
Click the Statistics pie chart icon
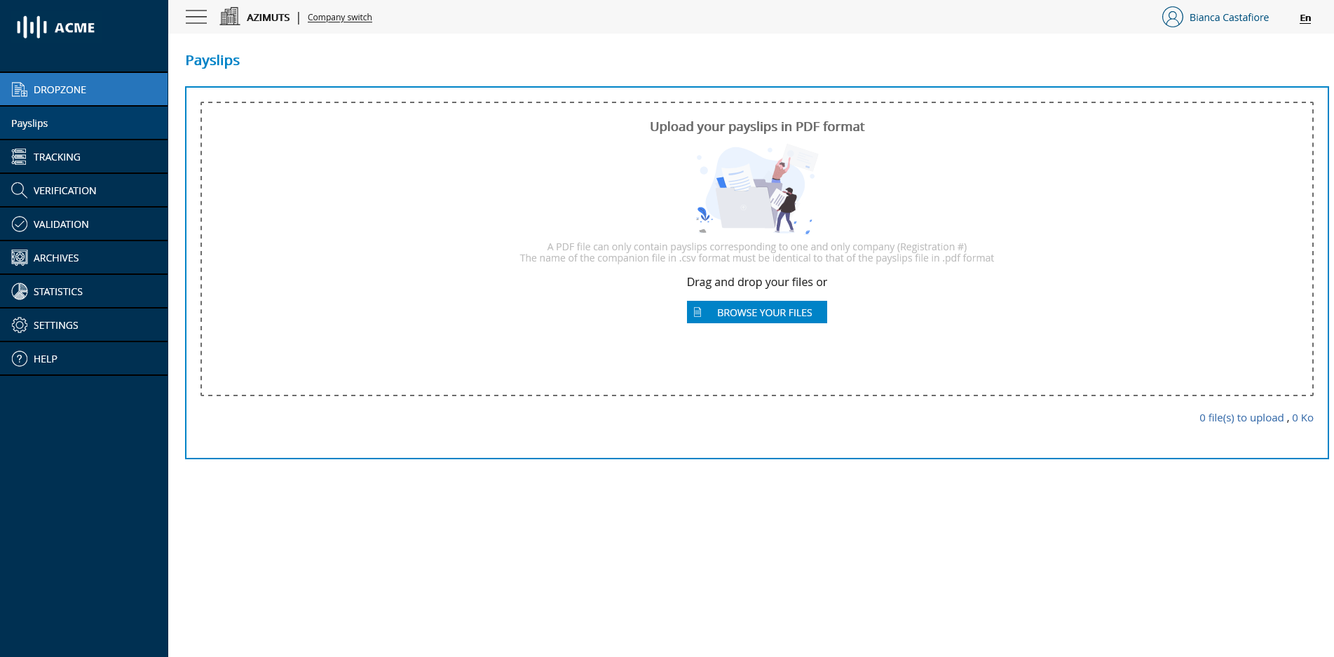coord(19,291)
